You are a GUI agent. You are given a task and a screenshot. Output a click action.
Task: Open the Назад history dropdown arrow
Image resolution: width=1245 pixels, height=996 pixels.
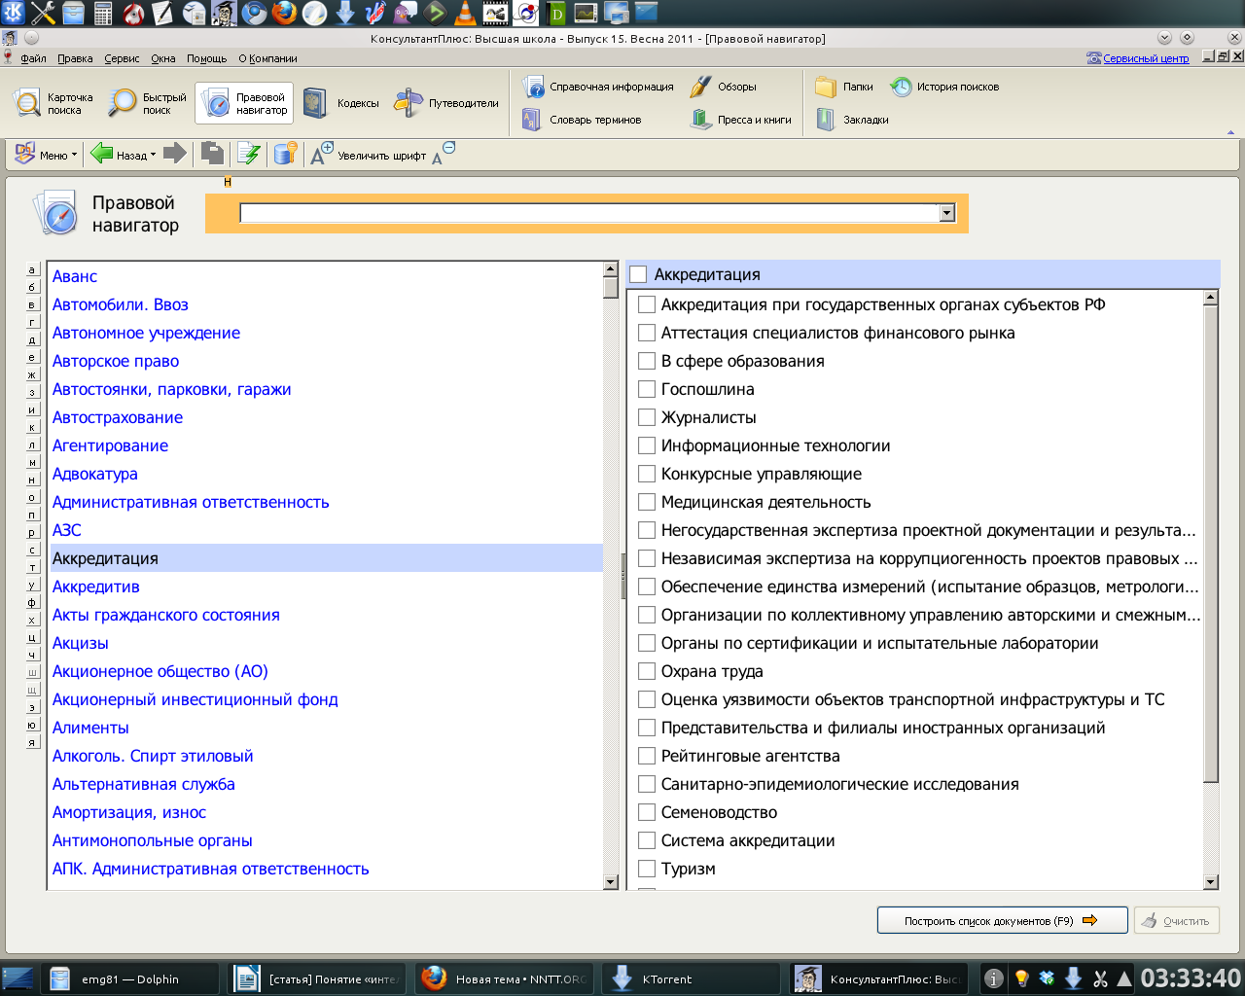[x=153, y=155]
